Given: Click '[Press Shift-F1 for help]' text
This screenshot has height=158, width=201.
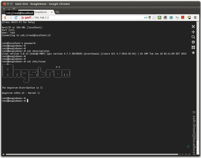Looking at the screenshot, I should coord(18,22).
